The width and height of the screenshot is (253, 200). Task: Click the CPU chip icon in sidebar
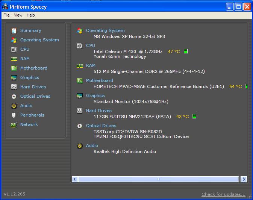coord(14,49)
